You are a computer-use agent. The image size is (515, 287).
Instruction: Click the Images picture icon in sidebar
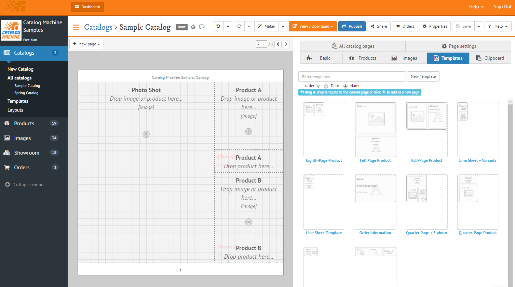[7, 138]
